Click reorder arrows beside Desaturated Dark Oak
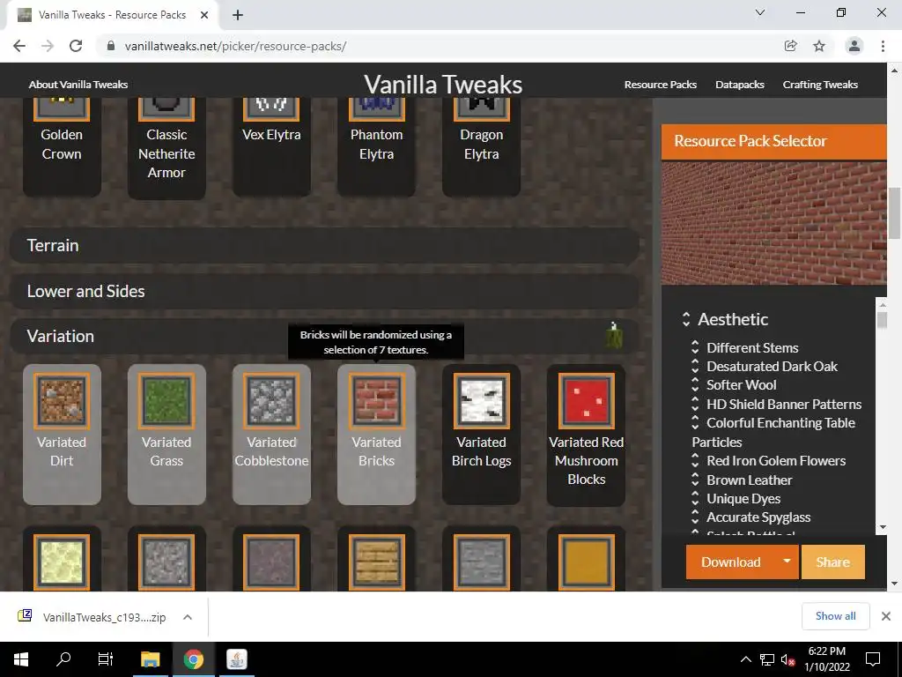The width and height of the screenshot is (902, 677). coord(695,366)
